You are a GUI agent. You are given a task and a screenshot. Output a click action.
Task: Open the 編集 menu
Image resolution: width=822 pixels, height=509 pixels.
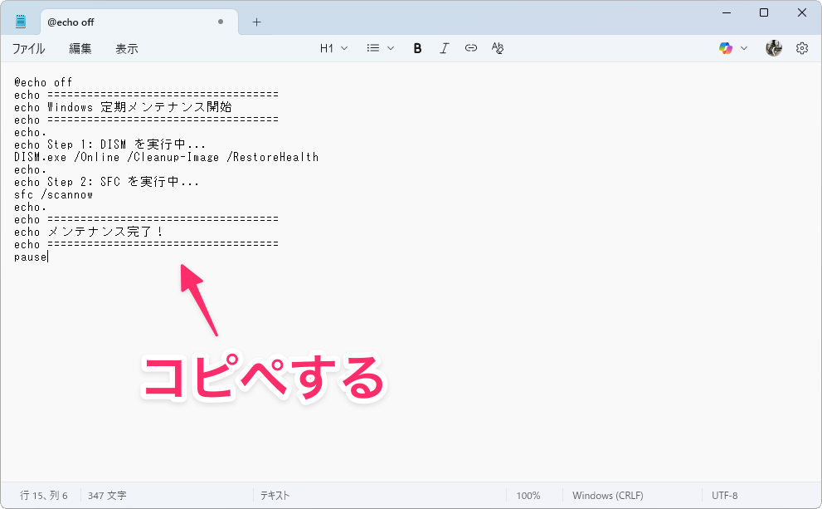[80, 49]
